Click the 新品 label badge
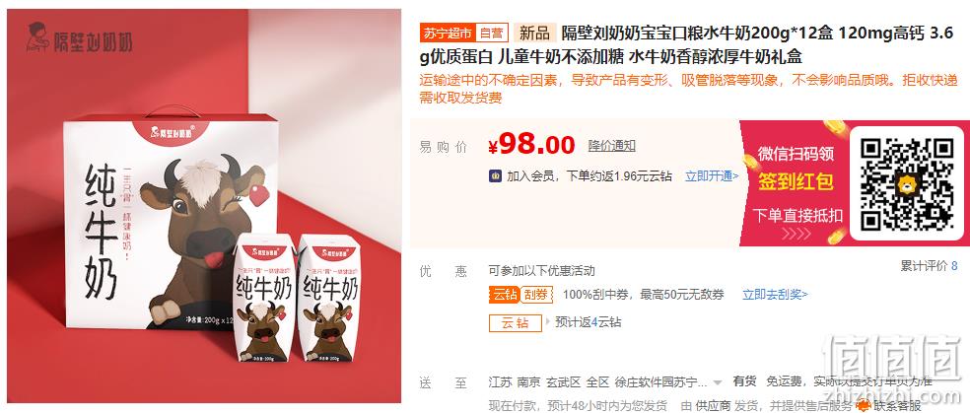970x413 pixels. (534, 33)
